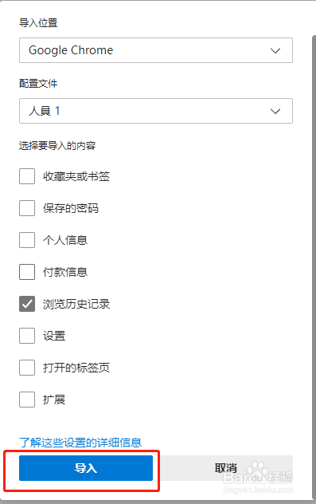316x504 pixels.
Task: Click the 取消 button
Action: tap(226, 468)
